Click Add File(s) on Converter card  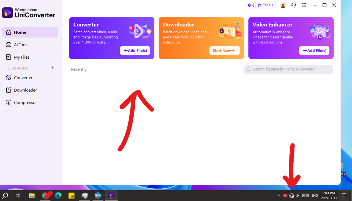(x=135, y=50)
